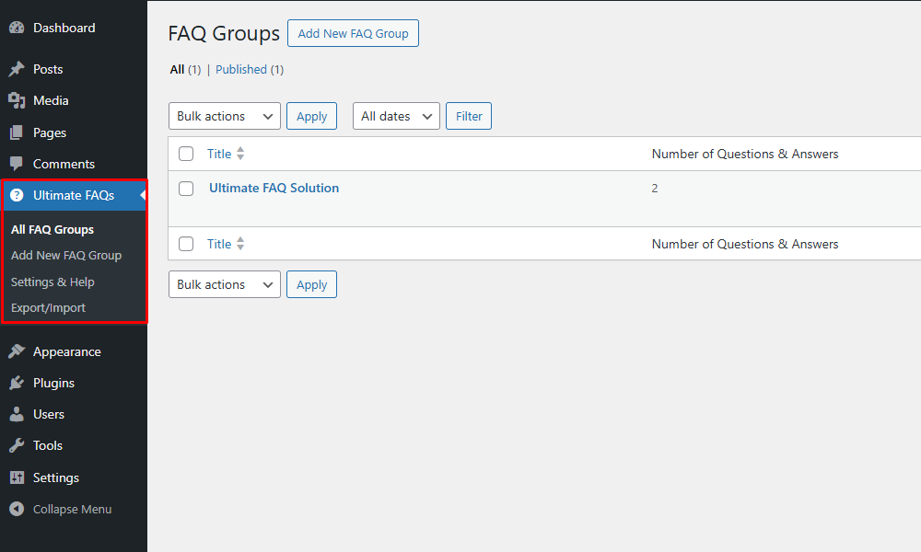Open Tools in the sidebar
Screen dimensions: 921x552
[48, 445]
